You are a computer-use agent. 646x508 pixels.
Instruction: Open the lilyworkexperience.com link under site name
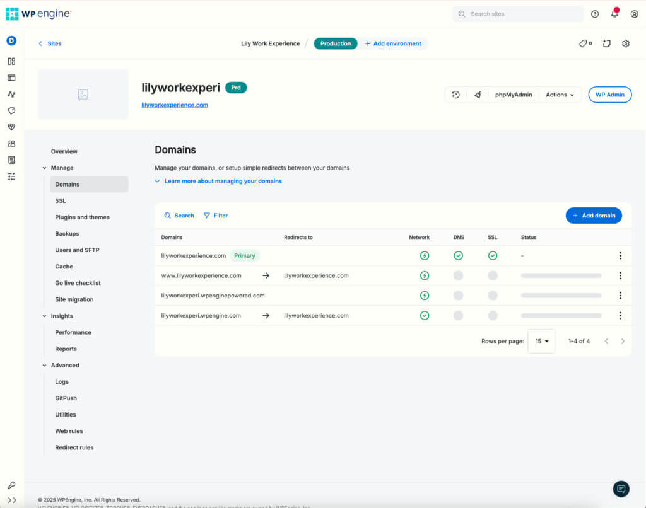pos(175,105)
